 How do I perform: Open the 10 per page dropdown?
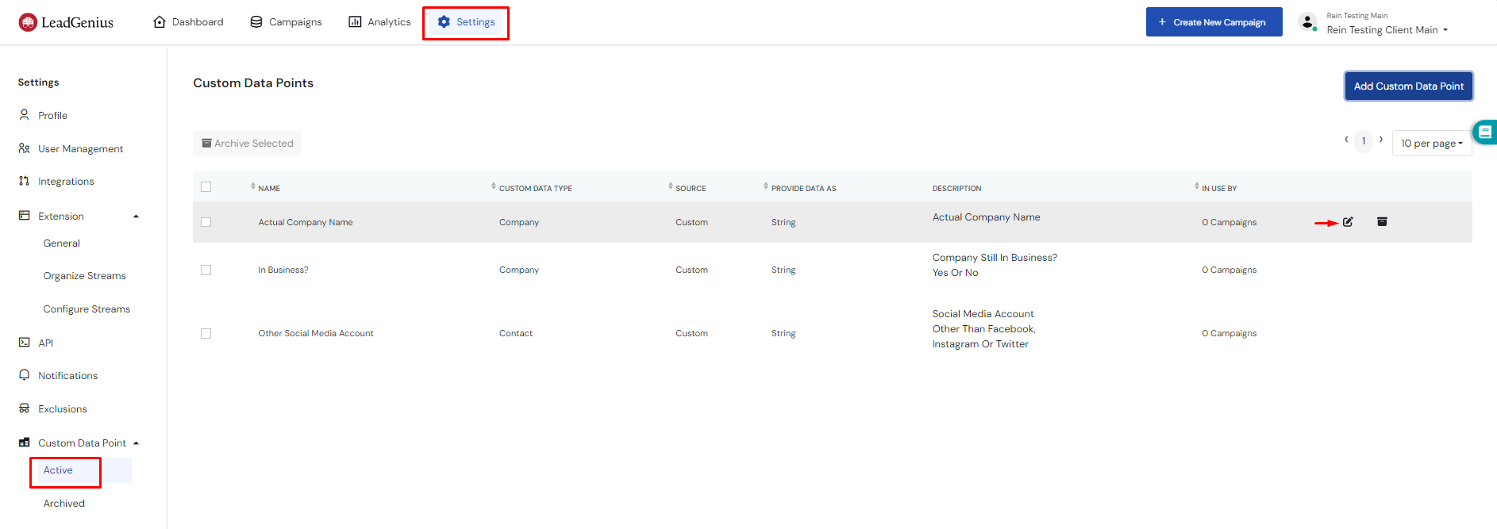(1432, 143)
